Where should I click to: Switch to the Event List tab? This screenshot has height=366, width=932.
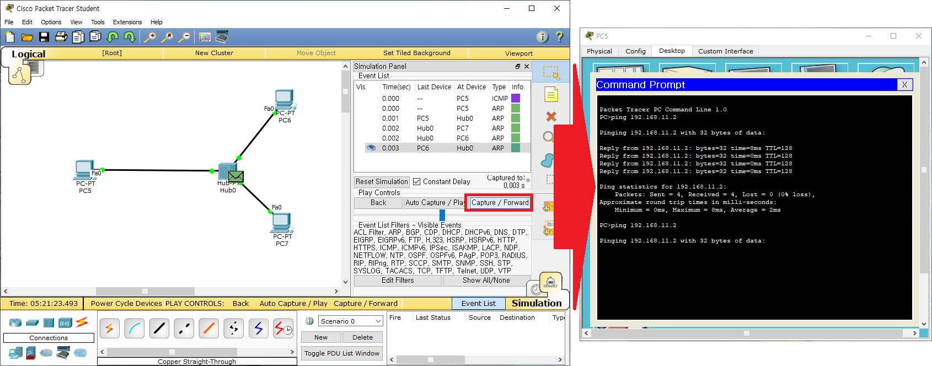click(478, 303)
